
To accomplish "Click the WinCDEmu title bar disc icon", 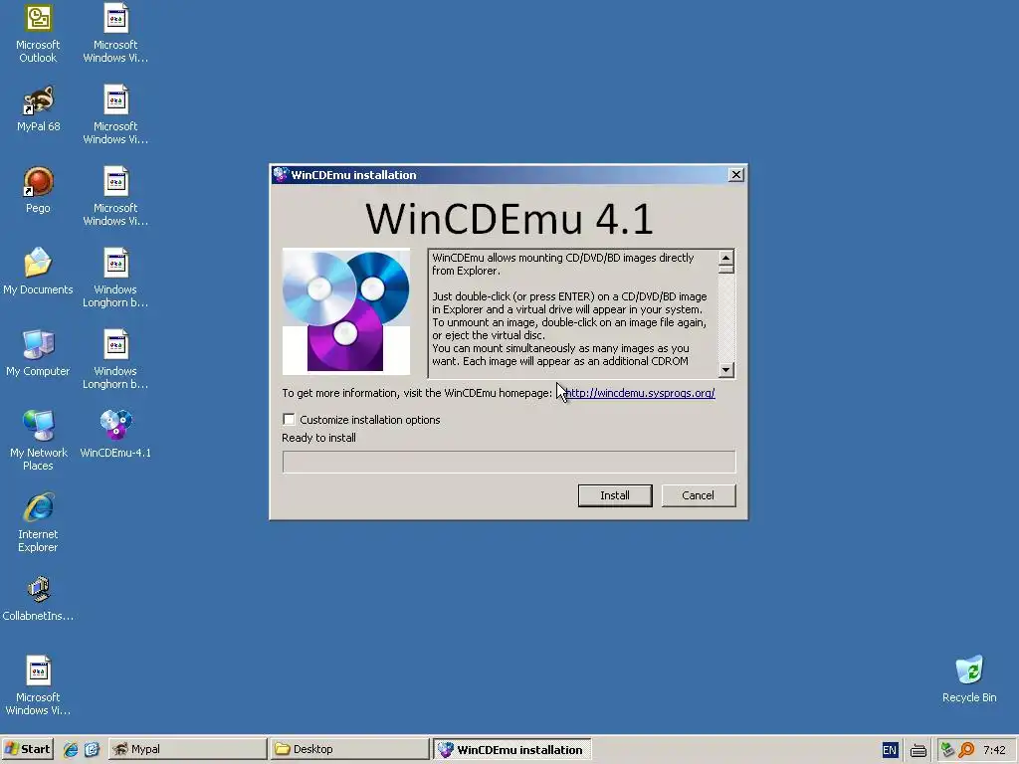I will (x=280, y=175).
